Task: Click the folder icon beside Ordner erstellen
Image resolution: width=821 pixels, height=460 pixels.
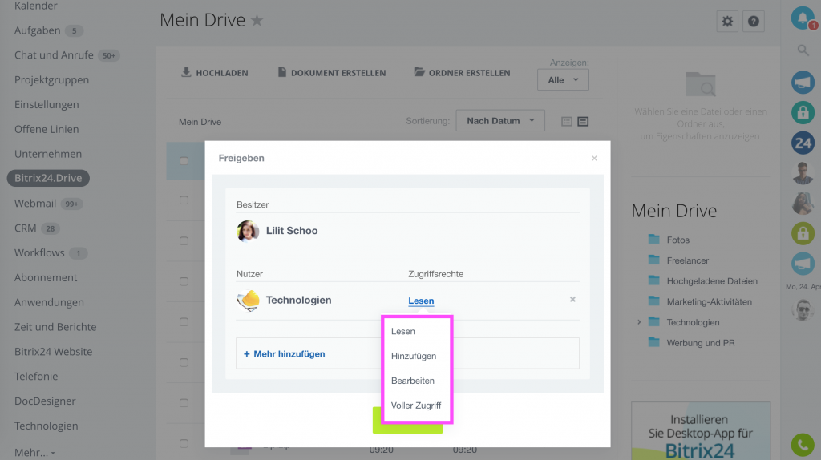Action: (419, 71)
